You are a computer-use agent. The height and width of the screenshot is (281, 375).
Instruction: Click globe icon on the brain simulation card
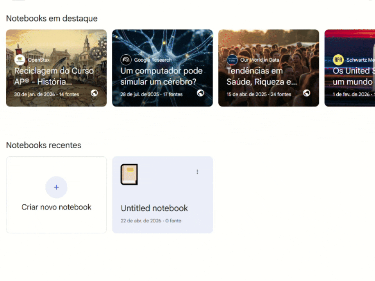200,93
